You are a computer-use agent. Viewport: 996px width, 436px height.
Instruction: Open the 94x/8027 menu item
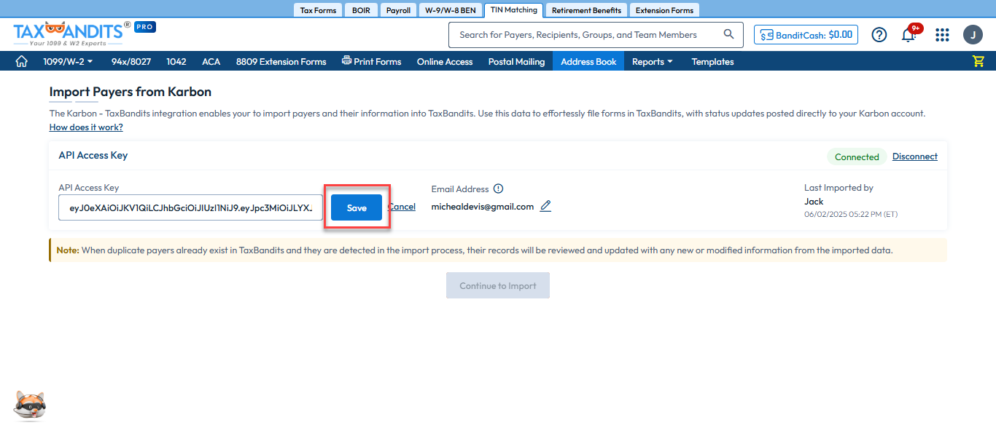point(131,61)
